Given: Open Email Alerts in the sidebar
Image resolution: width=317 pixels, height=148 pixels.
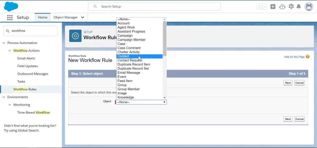Looking at the screenshot, I should (x=26, y=58).
